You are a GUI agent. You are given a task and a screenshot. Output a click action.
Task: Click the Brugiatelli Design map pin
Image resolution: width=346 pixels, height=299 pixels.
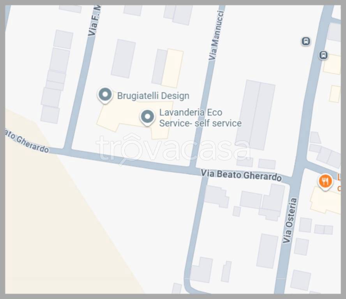[105, 95]
